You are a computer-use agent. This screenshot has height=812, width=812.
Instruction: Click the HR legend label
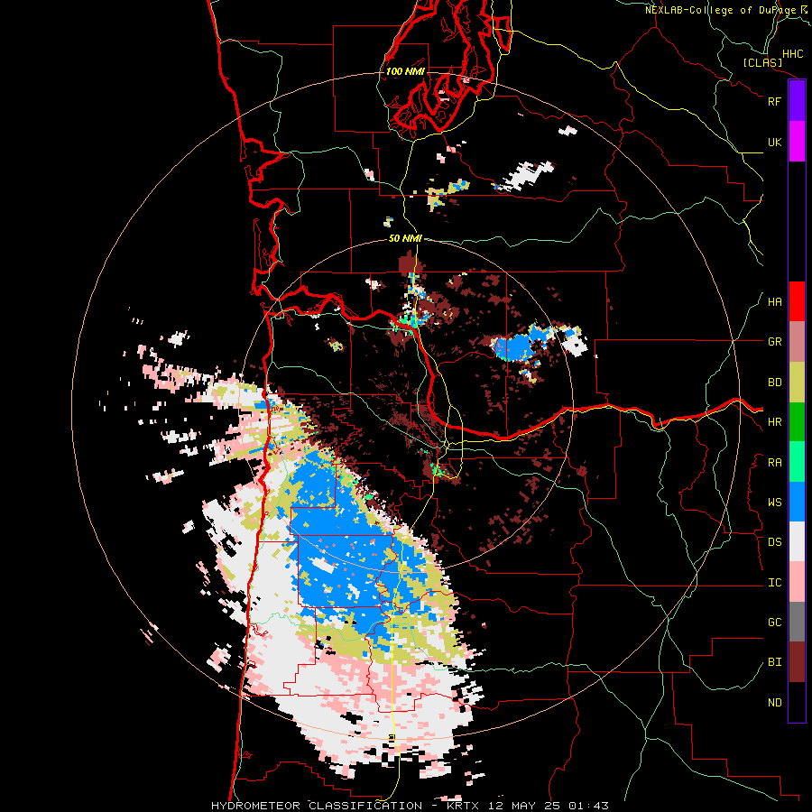pyautogui.click(x=774, y=422)
